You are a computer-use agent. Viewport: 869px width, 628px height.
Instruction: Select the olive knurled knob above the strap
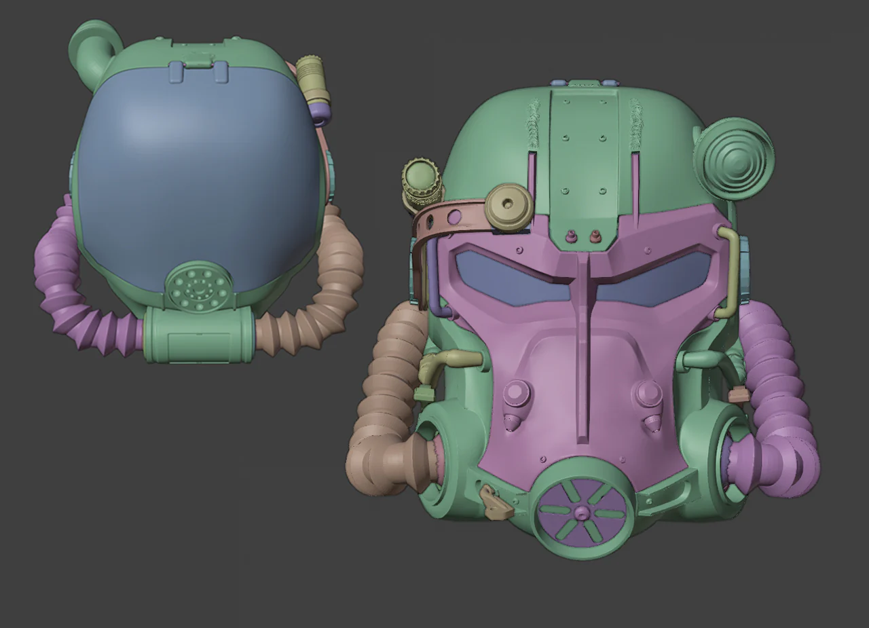click(x=422, y=184)
